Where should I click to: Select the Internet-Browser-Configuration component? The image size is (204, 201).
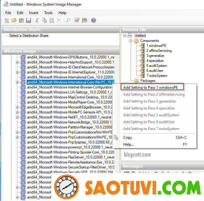(x=69, y=87)
